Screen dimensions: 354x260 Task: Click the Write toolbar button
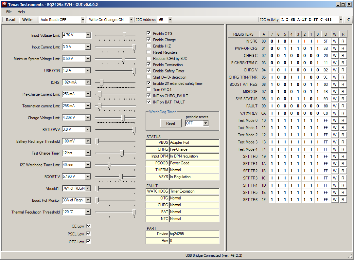coord(27,20)
